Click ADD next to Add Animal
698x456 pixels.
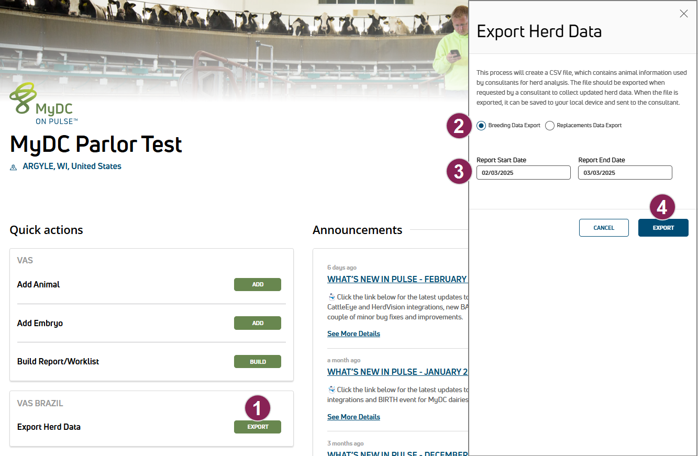pyautogui.click(x=257, y=285)
